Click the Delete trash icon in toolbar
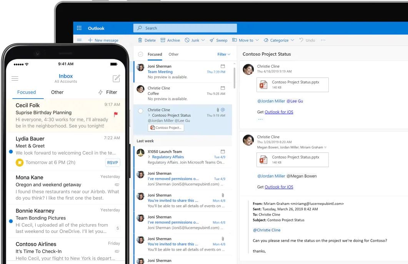Viewport: 408px width, 264px height. pyautogui.click(x=141, y=40)
